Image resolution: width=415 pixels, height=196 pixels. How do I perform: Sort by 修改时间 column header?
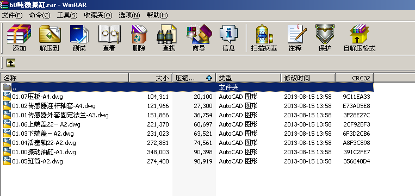coord(308,78)
